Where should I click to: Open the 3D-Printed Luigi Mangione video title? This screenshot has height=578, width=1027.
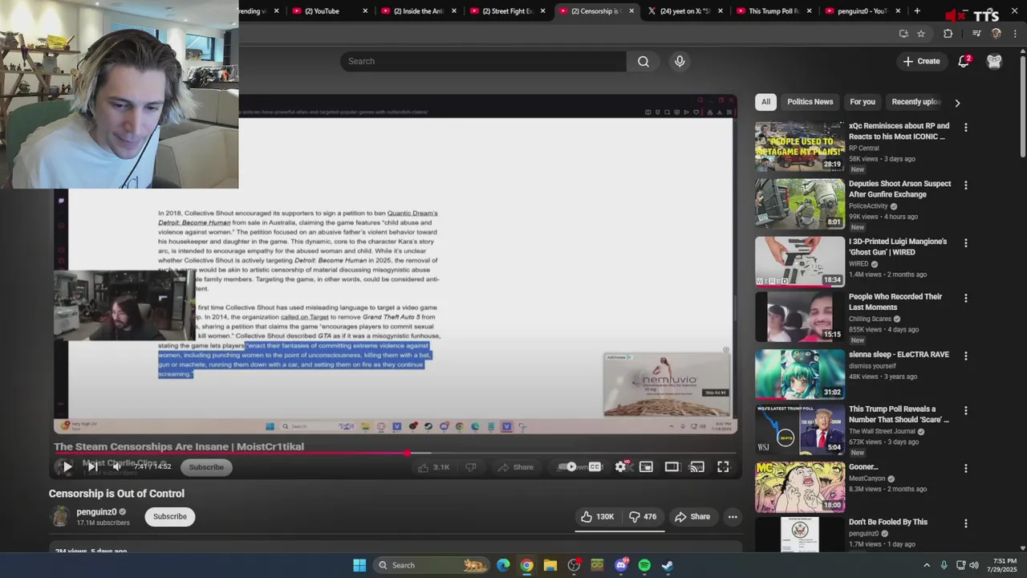[x=898, y=246]
